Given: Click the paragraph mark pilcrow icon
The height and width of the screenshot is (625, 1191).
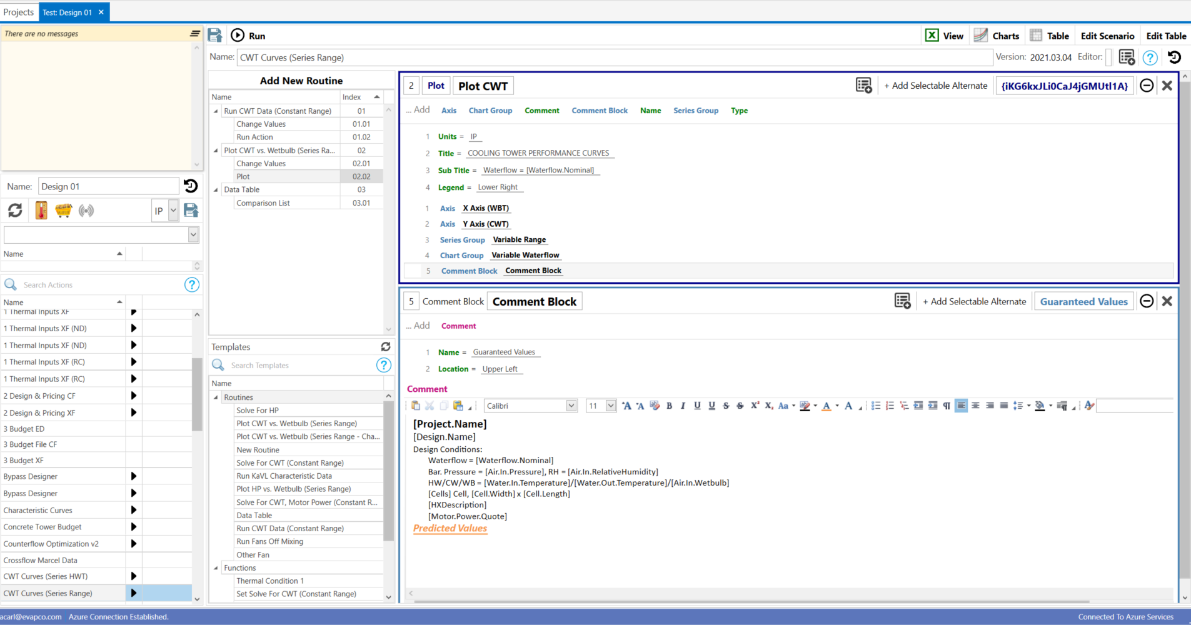Looking at the screenshot, I should 947,406.
